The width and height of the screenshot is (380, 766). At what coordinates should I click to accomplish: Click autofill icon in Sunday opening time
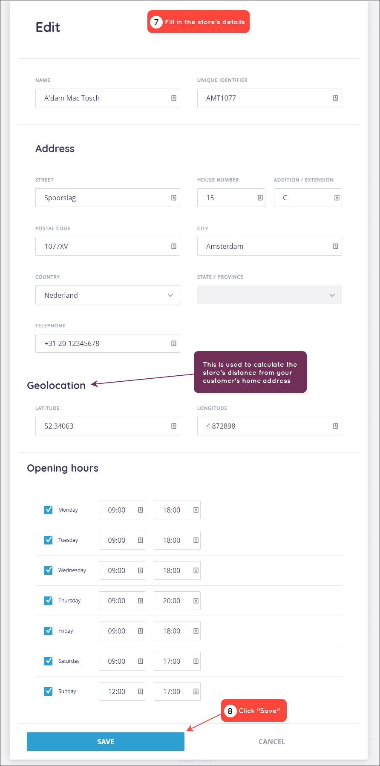click(141, 691)
